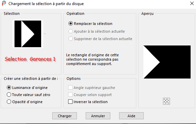Viewport: 196px width, 124px height.
Task: Click the PaintShop Pro app icon in title bar
Action: 4,3
